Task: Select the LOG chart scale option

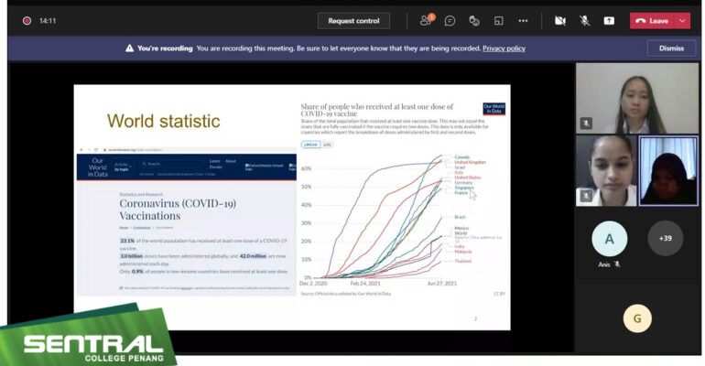Action: coord(327,145)
